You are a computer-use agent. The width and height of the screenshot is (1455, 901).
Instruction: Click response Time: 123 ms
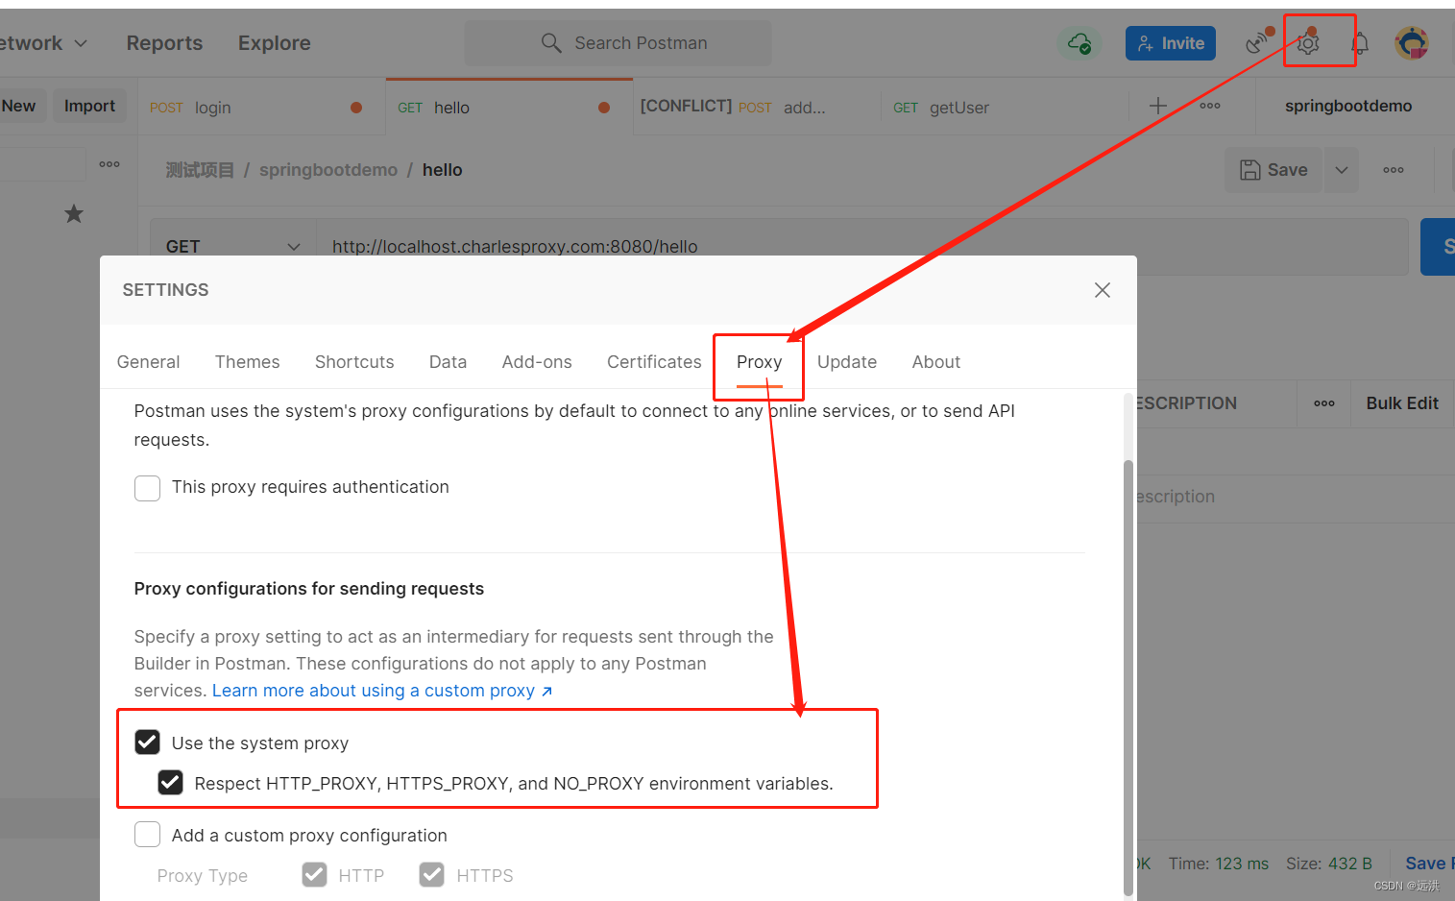(1219, 864)
